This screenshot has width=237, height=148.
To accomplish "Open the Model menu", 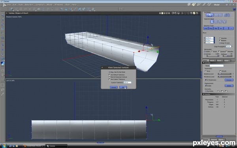I will coord(49,5).
